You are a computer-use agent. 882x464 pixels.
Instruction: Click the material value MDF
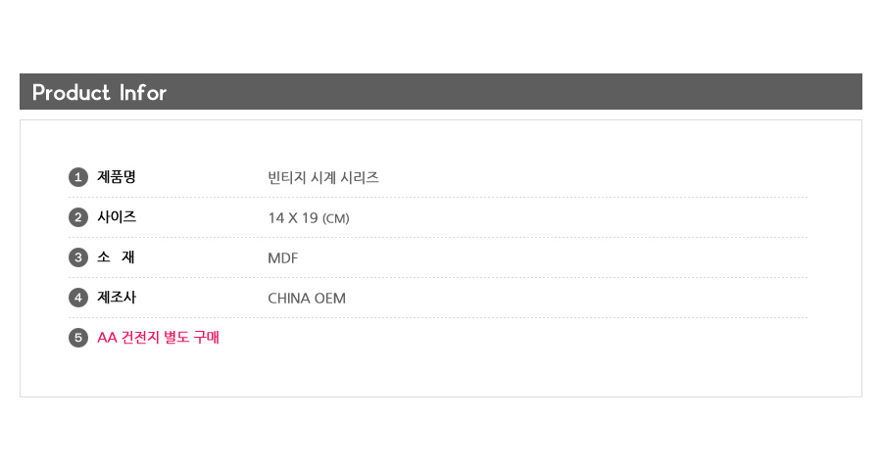tap(283, 258)
